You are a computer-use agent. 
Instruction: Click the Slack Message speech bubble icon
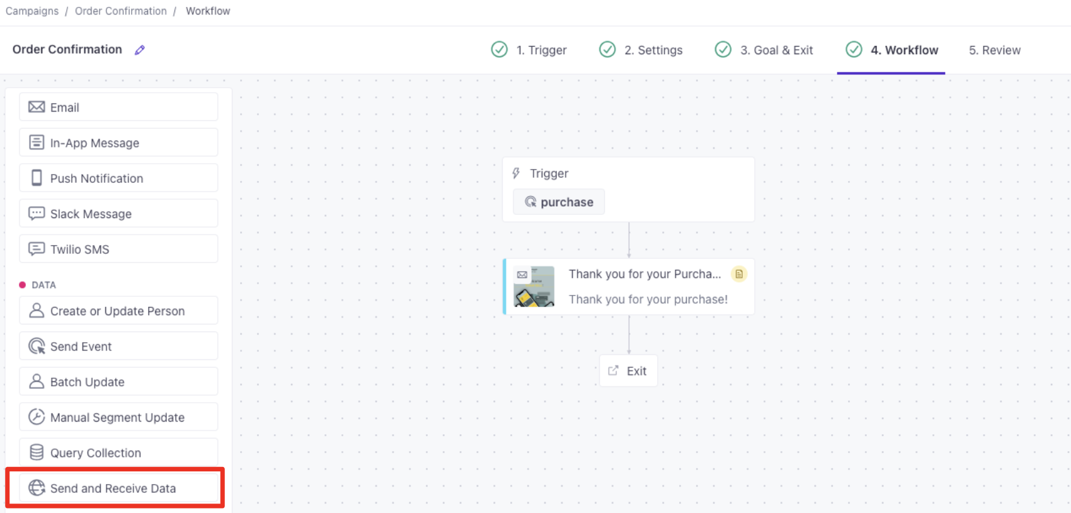(x=37, y=214)
